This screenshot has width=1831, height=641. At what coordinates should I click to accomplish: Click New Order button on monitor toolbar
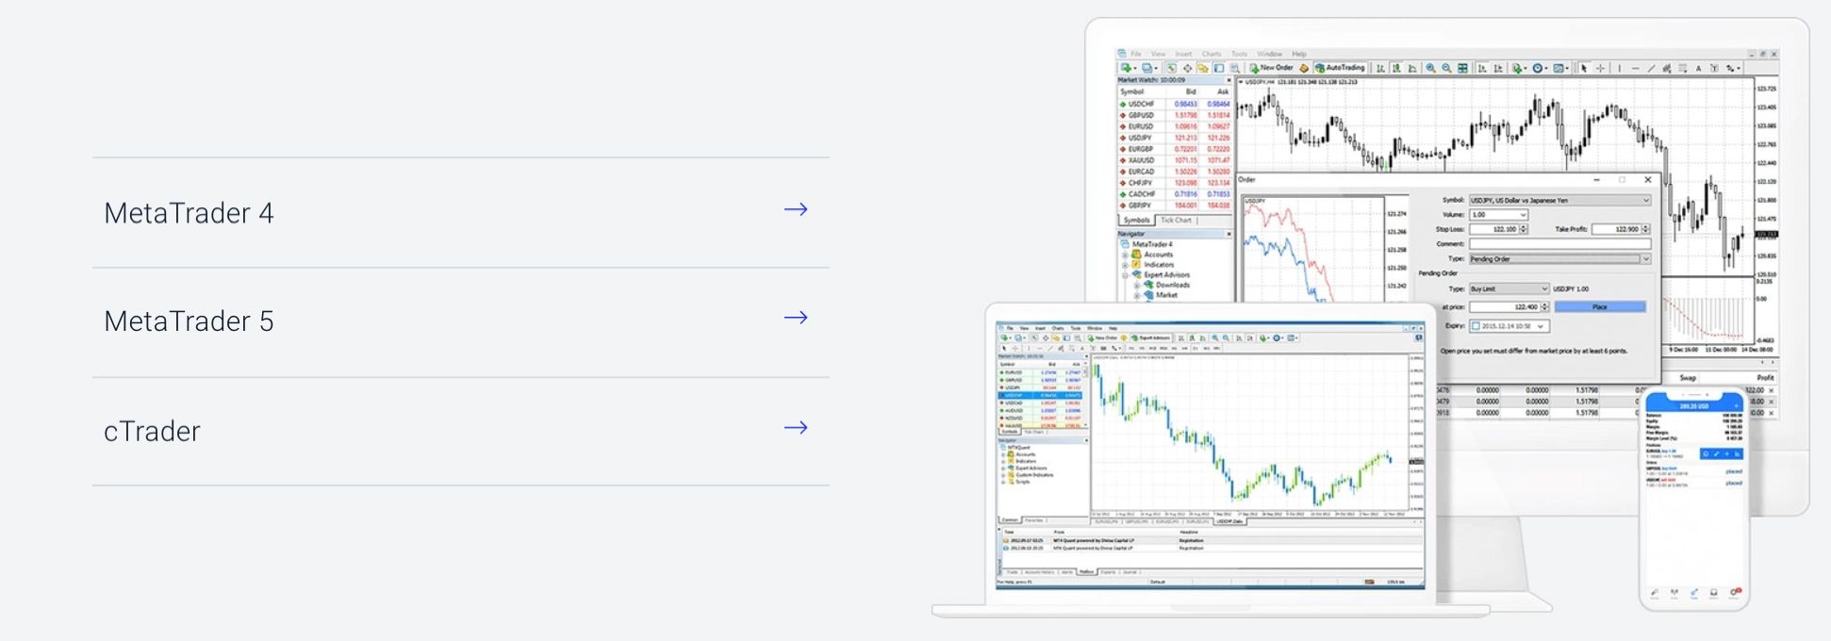coord(1272,68)
